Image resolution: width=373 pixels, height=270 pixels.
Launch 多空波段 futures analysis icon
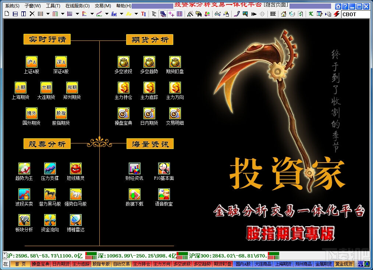124,62
